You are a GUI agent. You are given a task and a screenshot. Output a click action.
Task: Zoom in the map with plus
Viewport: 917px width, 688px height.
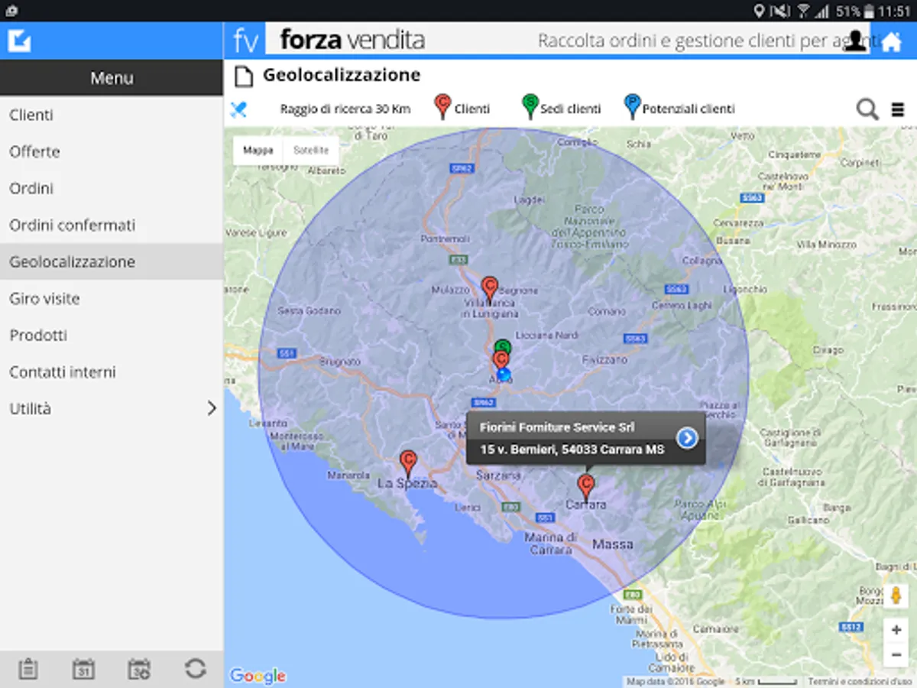(896, 630)
